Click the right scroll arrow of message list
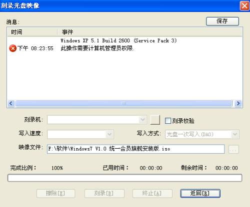Image resolution: width=250 pixels, height=207 pixels. click(x=238, y=103)
